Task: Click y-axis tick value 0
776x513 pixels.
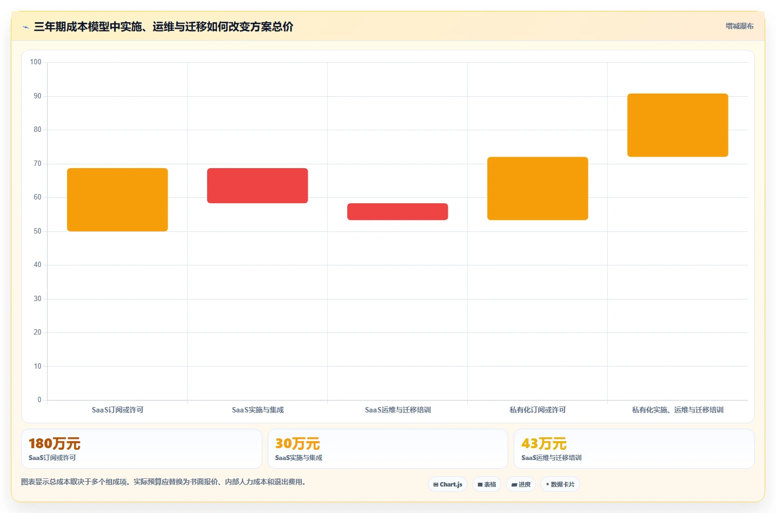Action: tap(39, 400)
